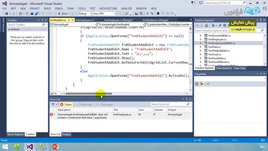The height and width of the screenshot is (151, 268).
Task: Open Visual Studio from the Windows taskbar
Action: [30, 147]
